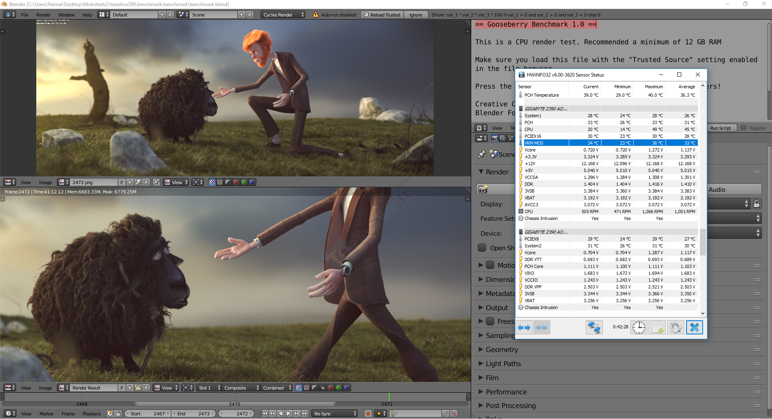
Task: Click the HWiNFO log file icon
Action: (657, 328)
